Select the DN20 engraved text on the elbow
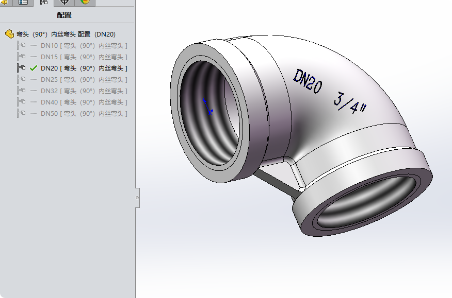The image size is (452, 298). [308, 81]
